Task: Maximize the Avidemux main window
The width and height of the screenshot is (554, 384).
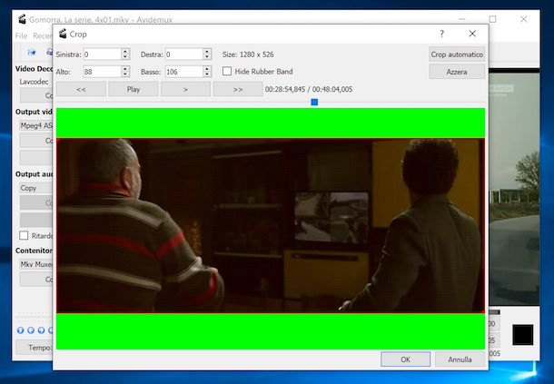Action: [x=492, y=19]
